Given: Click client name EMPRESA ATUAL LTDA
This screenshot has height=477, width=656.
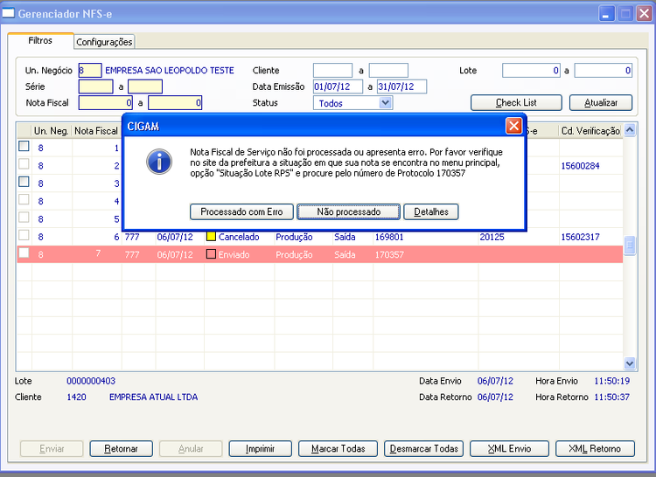Looking at the screenshot, I should coord(154,397).
